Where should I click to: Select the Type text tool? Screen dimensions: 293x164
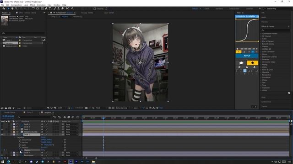(50, 9)
